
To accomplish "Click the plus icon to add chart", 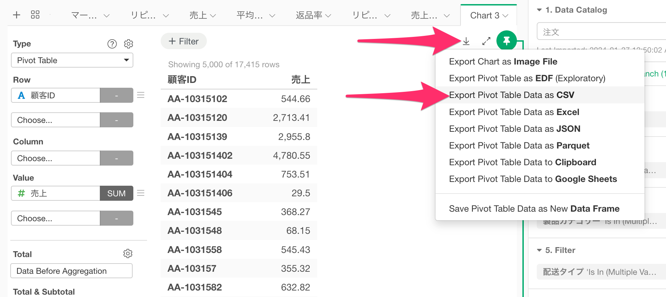I will pos(16,15).
